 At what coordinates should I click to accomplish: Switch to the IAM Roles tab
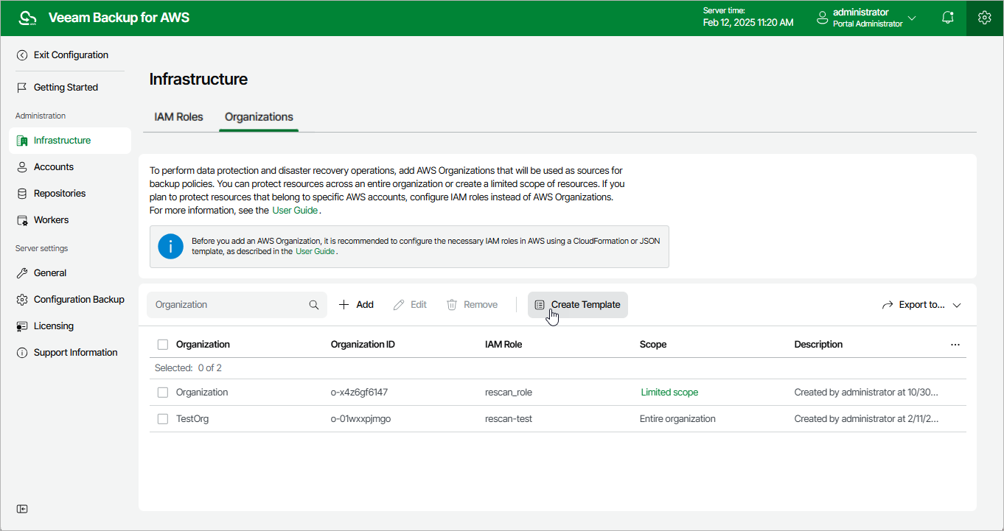click(x=178, y=117)
